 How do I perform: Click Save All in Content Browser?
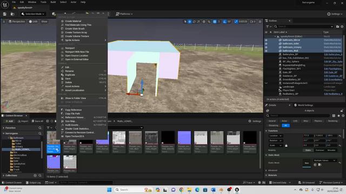(x=37, y=121)
